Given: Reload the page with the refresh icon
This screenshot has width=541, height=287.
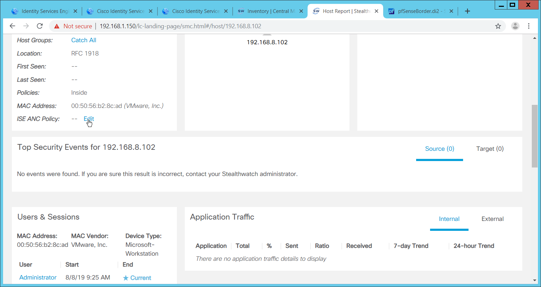Looking at the screenshot, I should 40,26.
